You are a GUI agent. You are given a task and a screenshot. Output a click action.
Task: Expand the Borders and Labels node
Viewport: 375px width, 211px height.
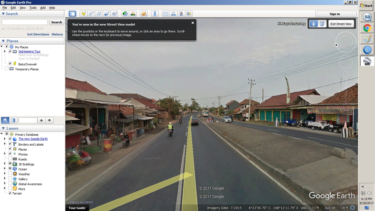[x=5, y=144]
